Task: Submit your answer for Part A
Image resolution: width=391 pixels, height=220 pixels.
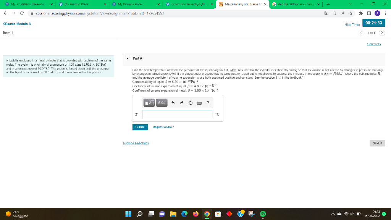Action: 140,126
